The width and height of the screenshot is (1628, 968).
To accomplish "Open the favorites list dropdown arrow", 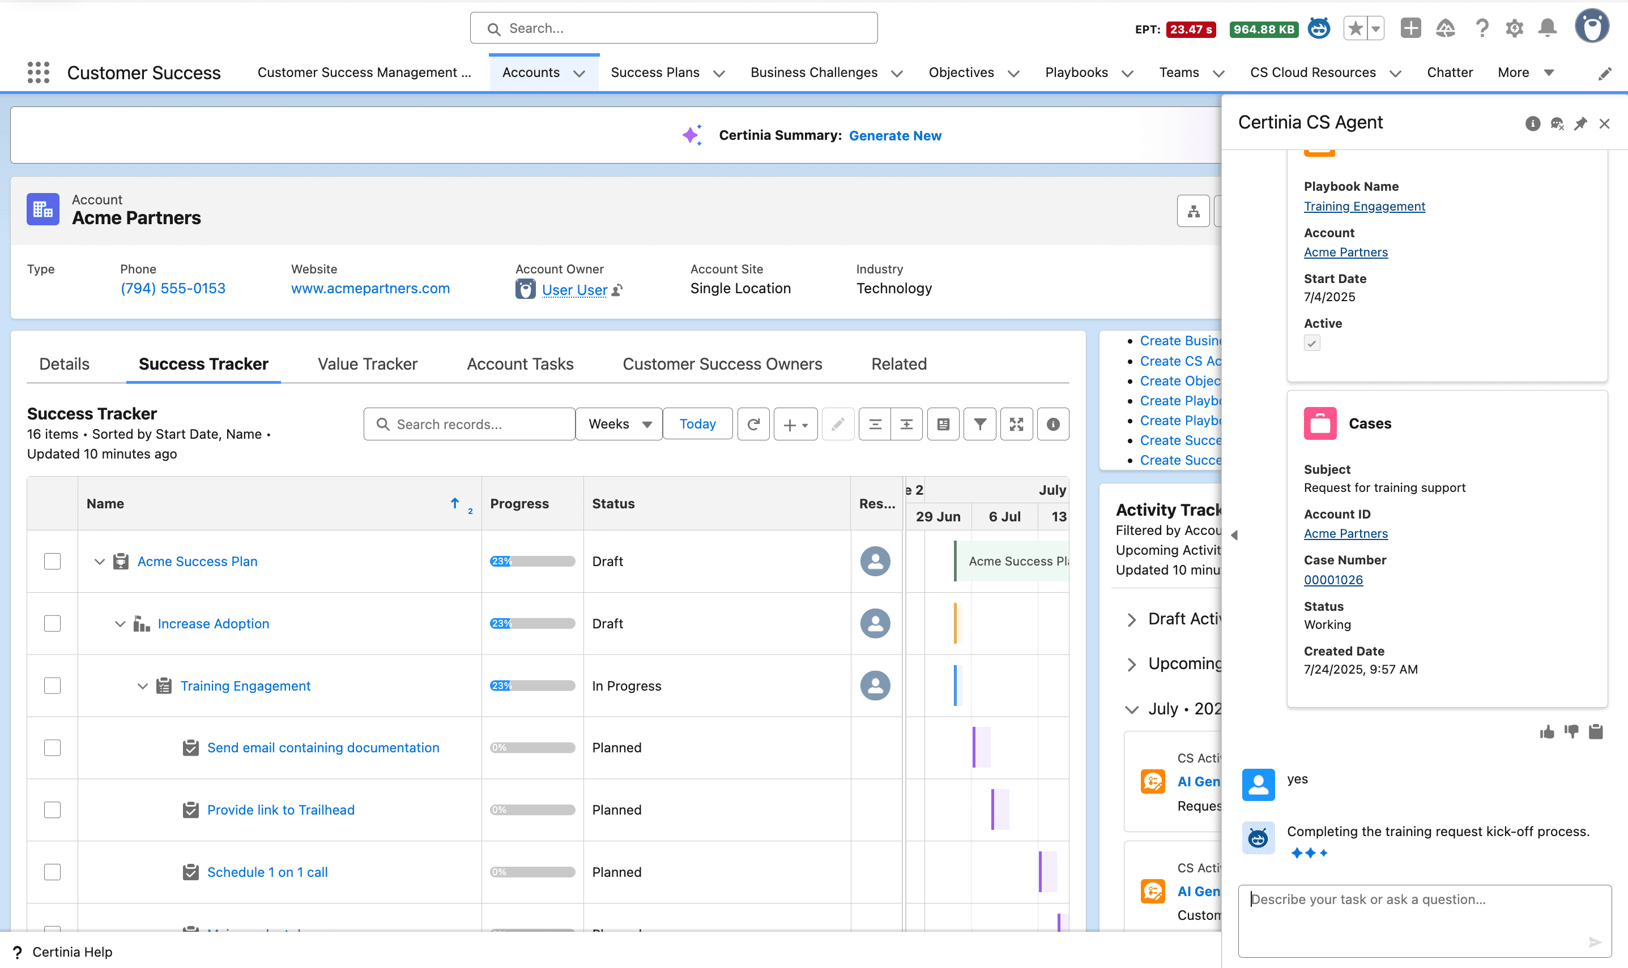I will pyautogui.click(x=1375, y=29).
